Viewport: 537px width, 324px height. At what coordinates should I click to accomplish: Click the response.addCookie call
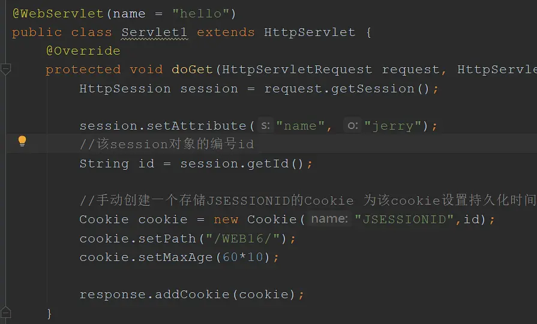click(187, 294)
